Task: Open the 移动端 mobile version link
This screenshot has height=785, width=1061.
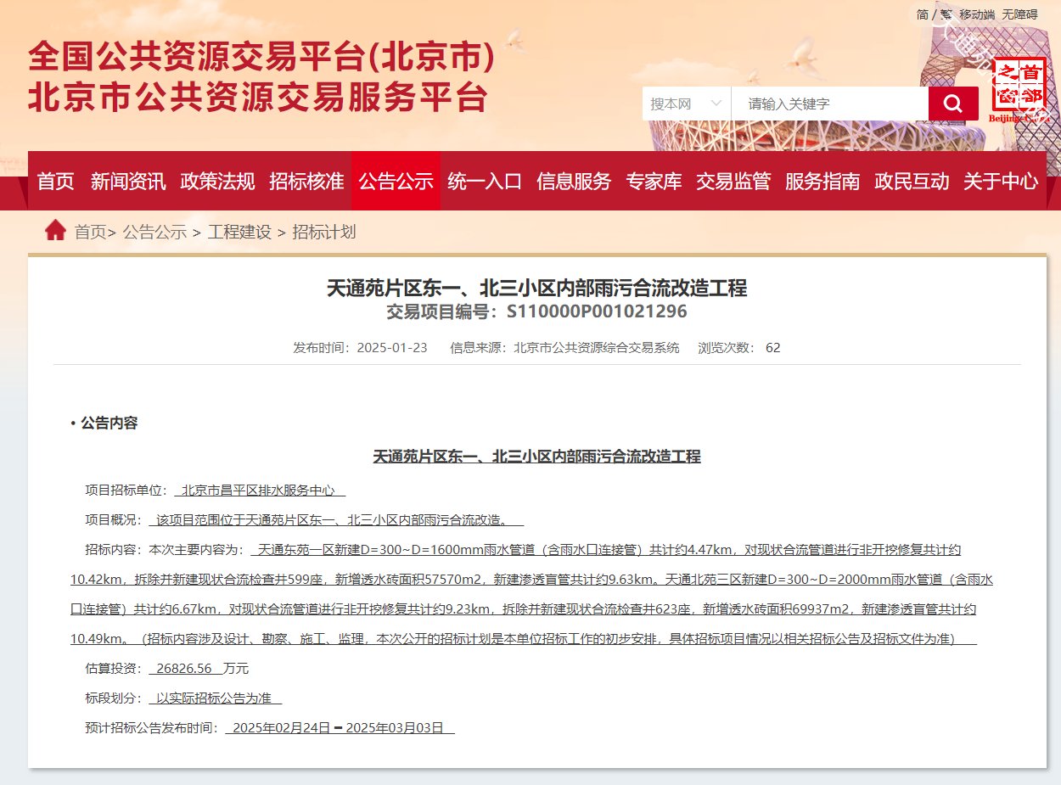Action: [977, 14]
